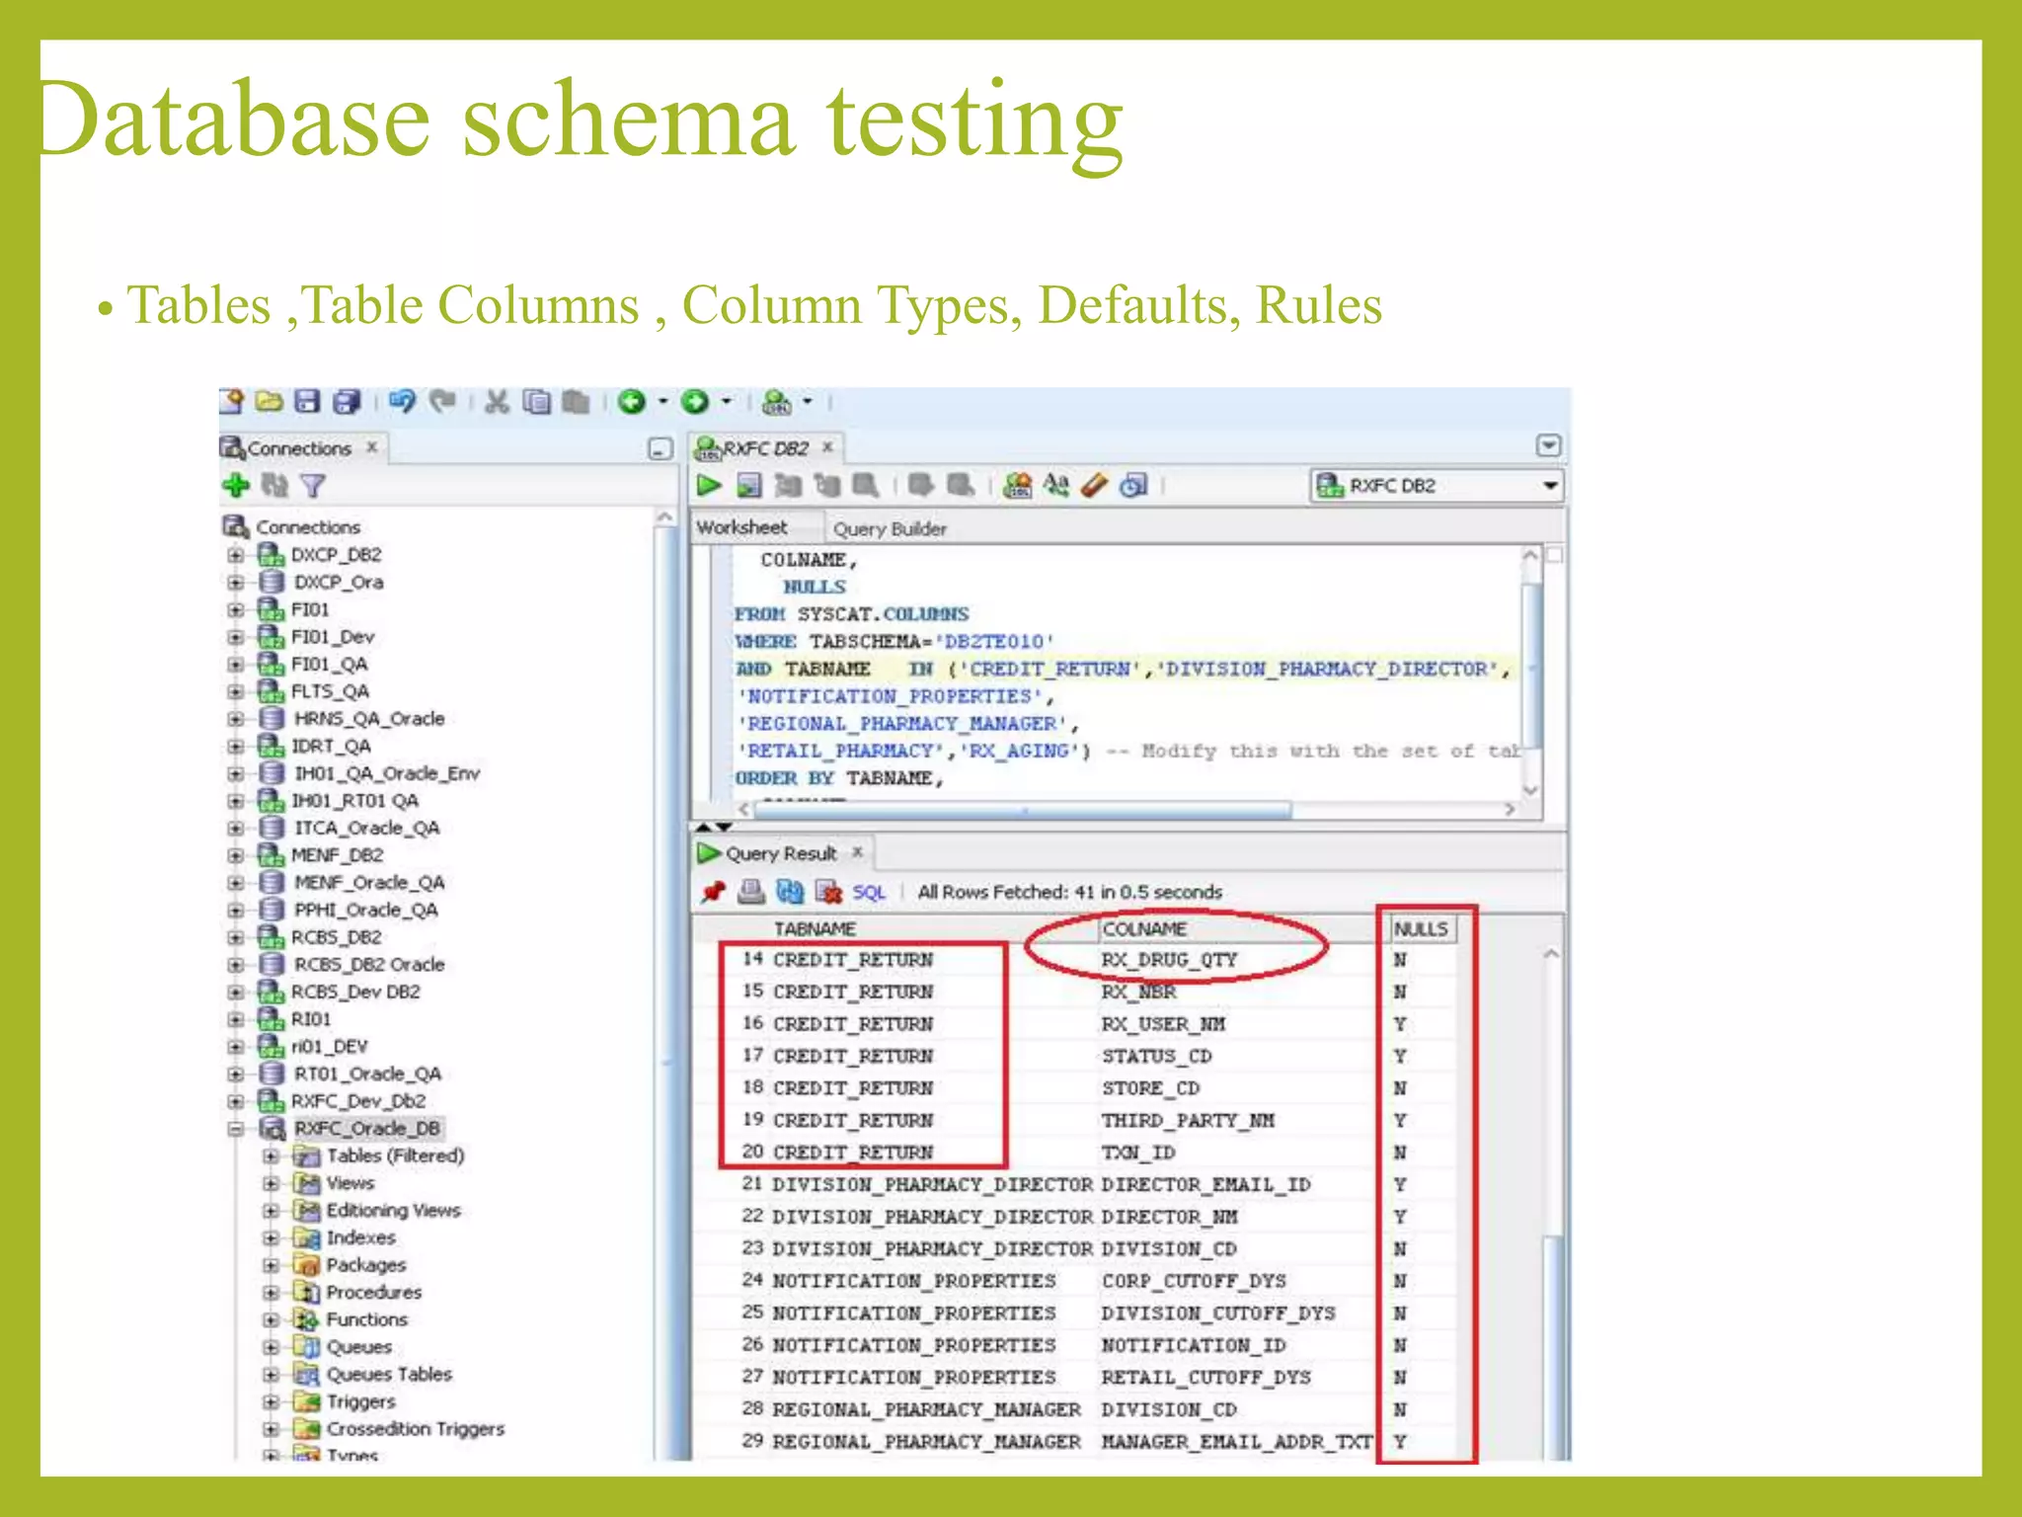Click the Paste clipboard icon
The width and height of the screenshot is (2022, 1517).
tap(576, 402)
